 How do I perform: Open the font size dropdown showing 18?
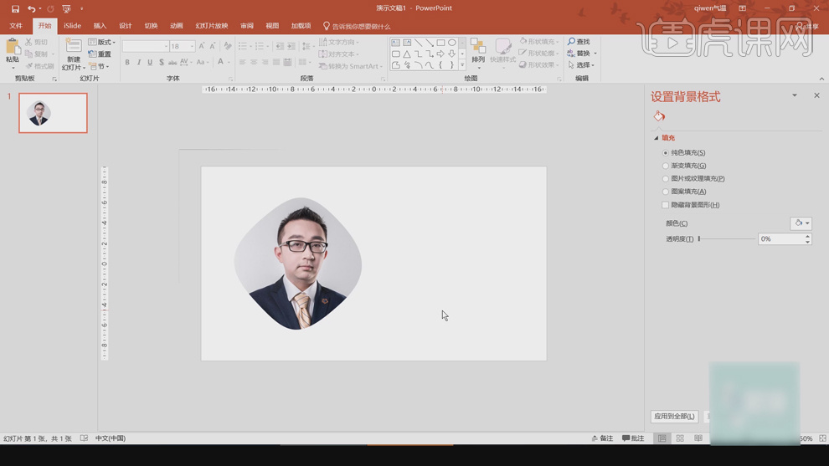(192, 47)
